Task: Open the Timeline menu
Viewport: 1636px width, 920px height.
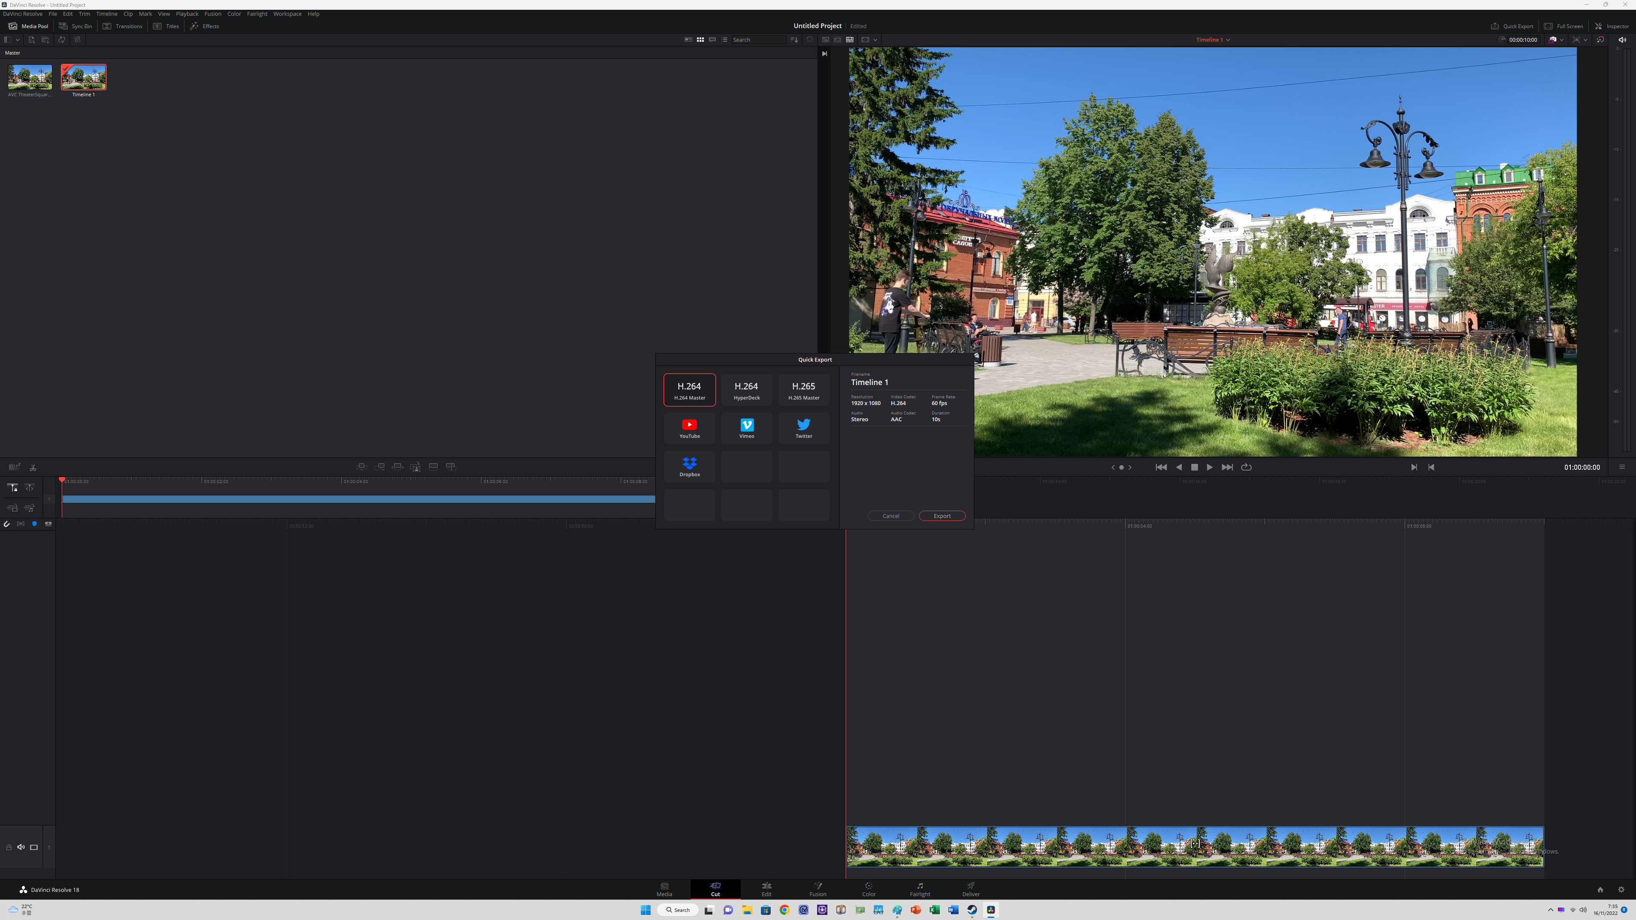Action: (x=107, y=13)
